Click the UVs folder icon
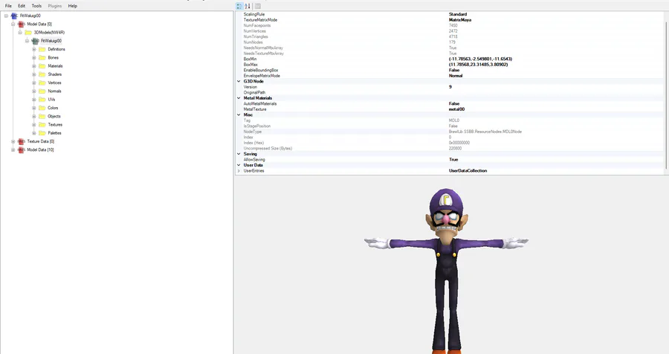The height and width of the screenshot is (354, 669). [42, 100]
